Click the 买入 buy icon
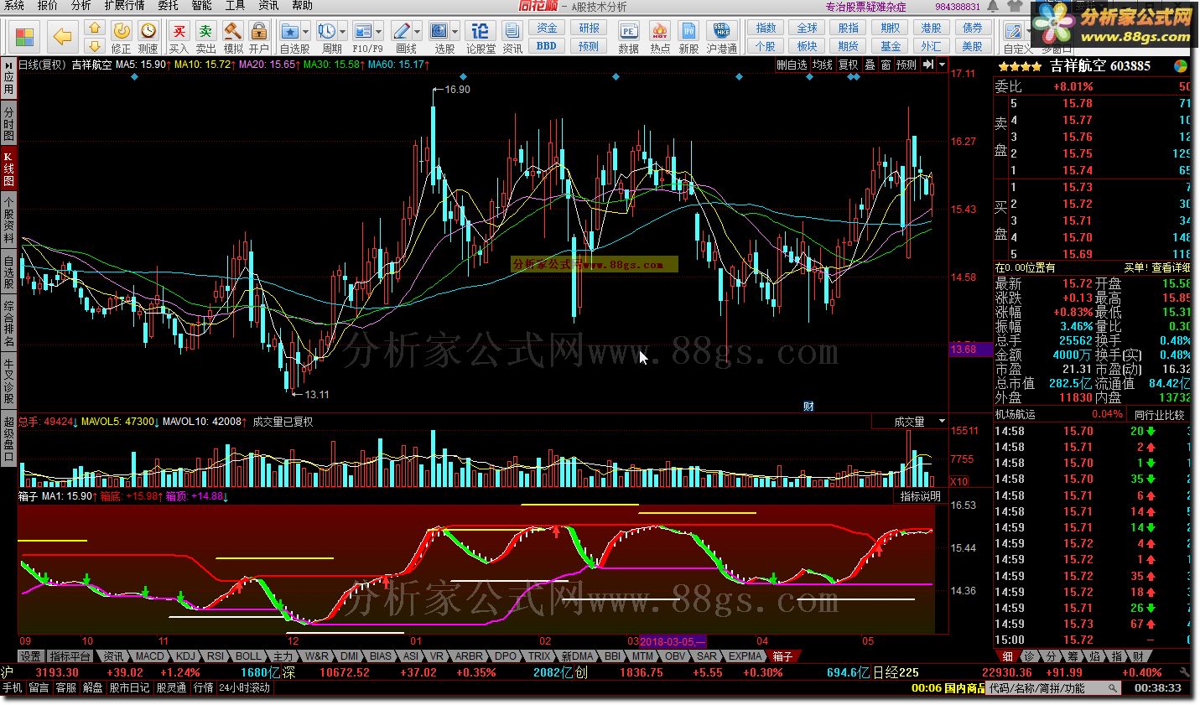 tap(179, 32)
